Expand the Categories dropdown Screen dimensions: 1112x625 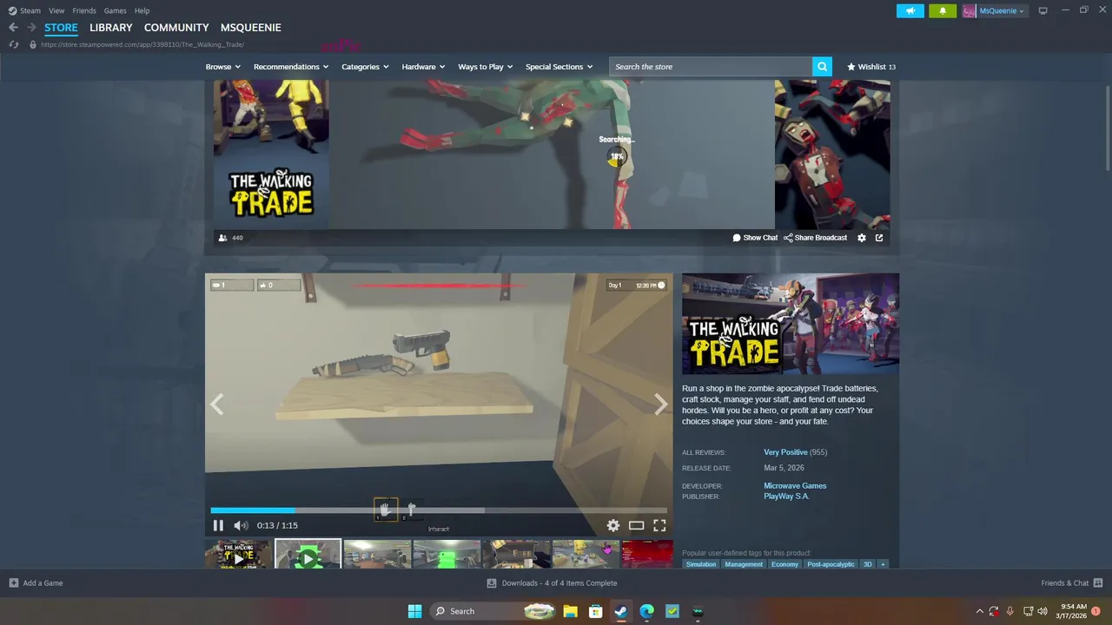[x=365, y=67]
